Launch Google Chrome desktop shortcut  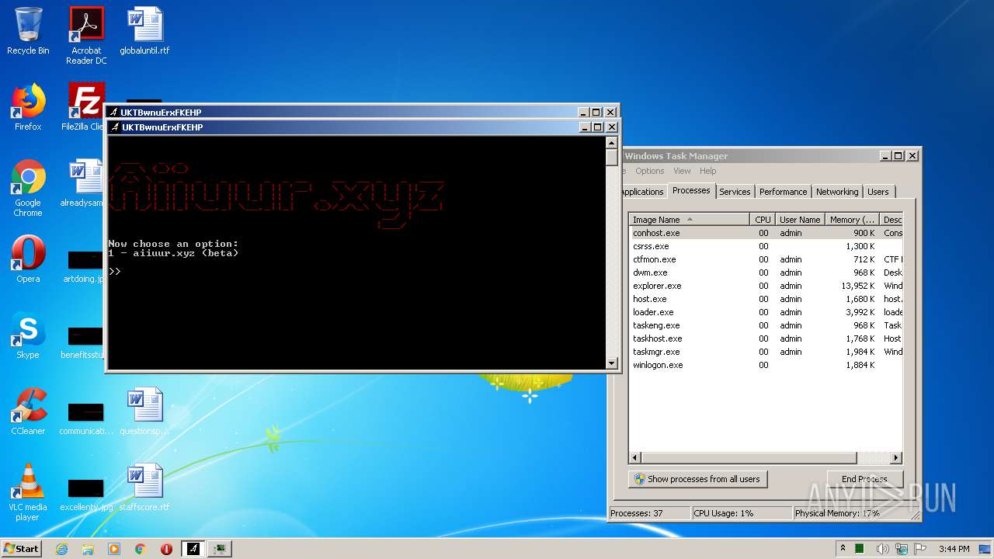pos(28,189)
